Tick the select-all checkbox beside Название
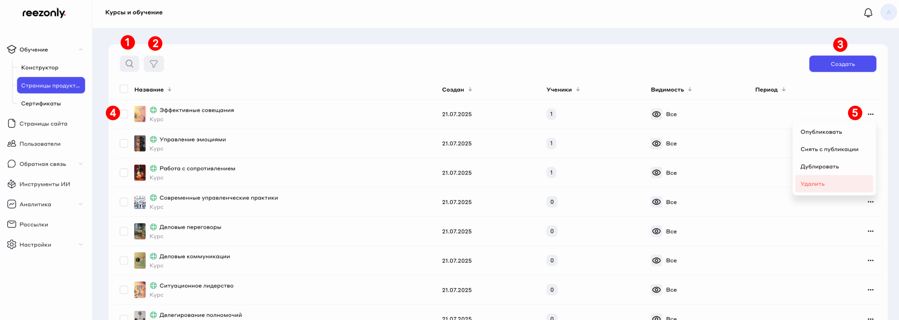 click(x=124, y=89)
